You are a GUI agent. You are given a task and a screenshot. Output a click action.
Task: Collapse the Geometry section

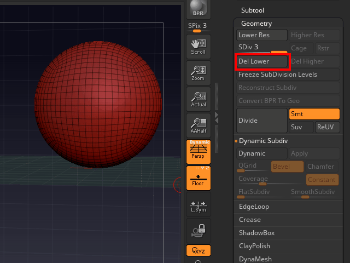[x=256, y=24]
